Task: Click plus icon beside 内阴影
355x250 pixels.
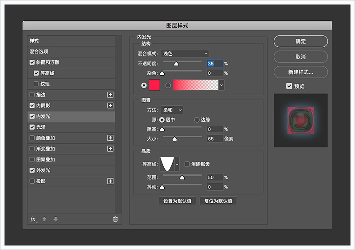Action: [110, 105]
